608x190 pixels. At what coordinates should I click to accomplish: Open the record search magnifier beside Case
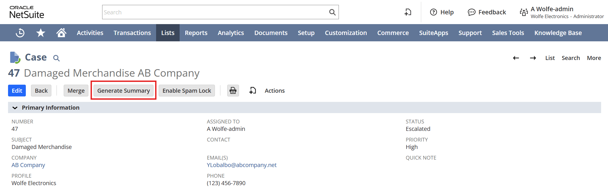56,58
